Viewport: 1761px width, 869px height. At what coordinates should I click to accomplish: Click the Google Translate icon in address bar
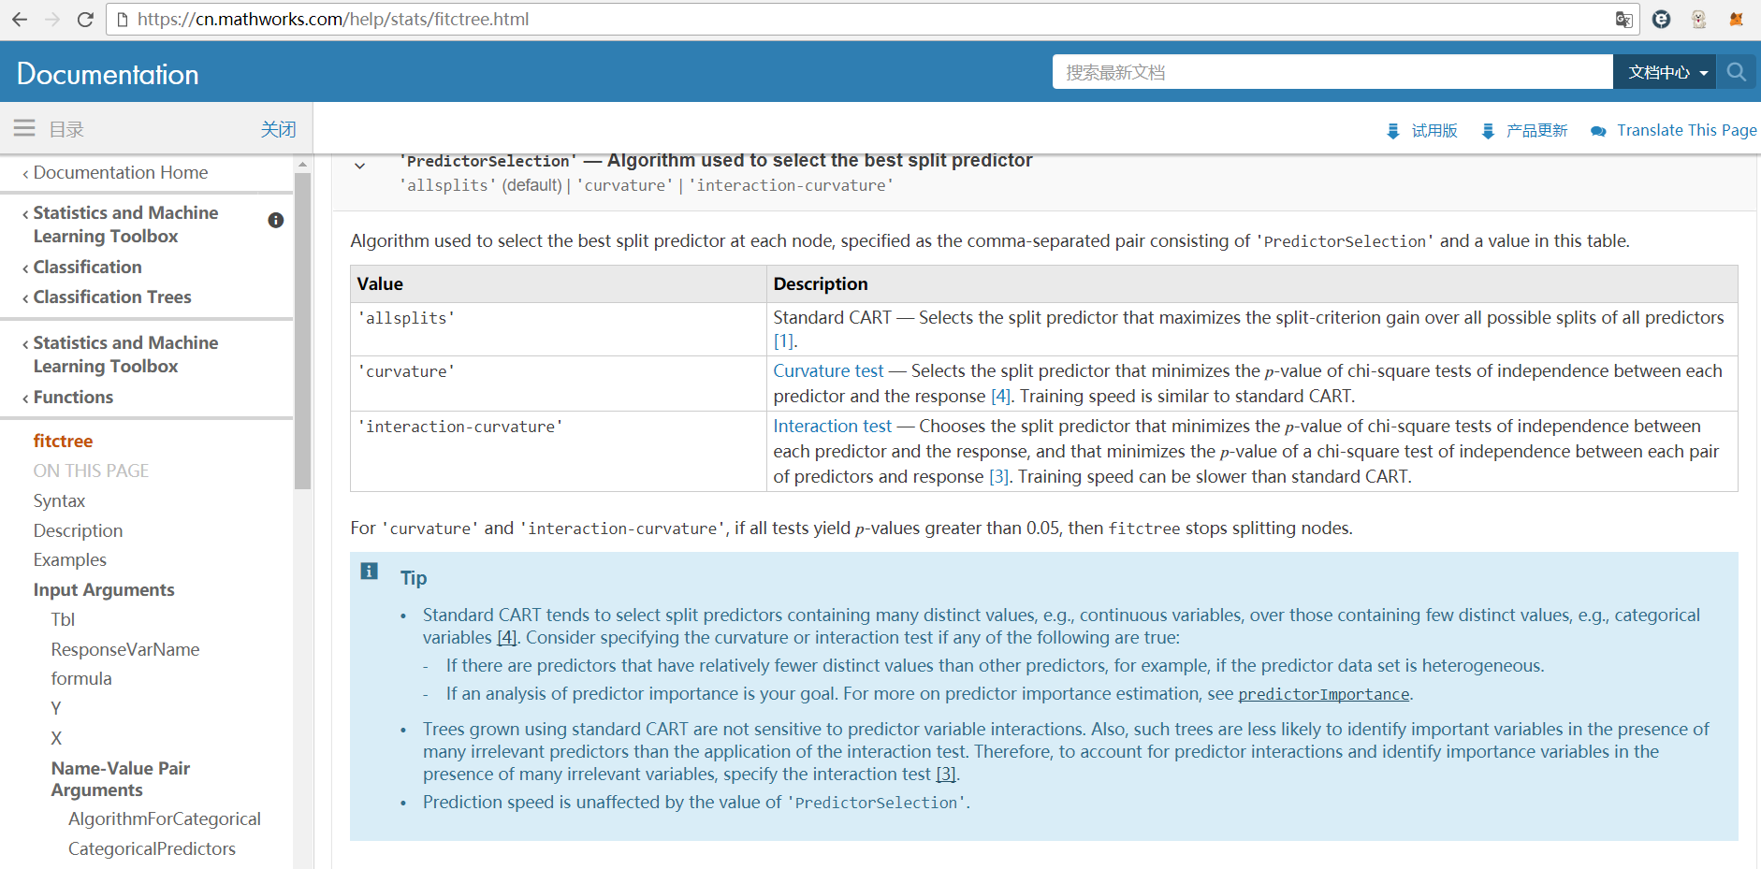pyautogui.click(x=1623, y=20)
